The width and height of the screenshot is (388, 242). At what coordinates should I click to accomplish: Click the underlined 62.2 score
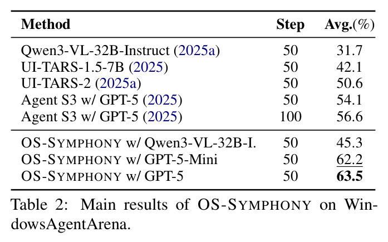350,160
